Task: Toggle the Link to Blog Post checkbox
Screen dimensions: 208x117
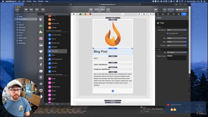Action: pyautogui.click(x=167, y=33)
